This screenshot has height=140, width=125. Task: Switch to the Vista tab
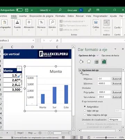pyautogui.click(x=88, y=16)
